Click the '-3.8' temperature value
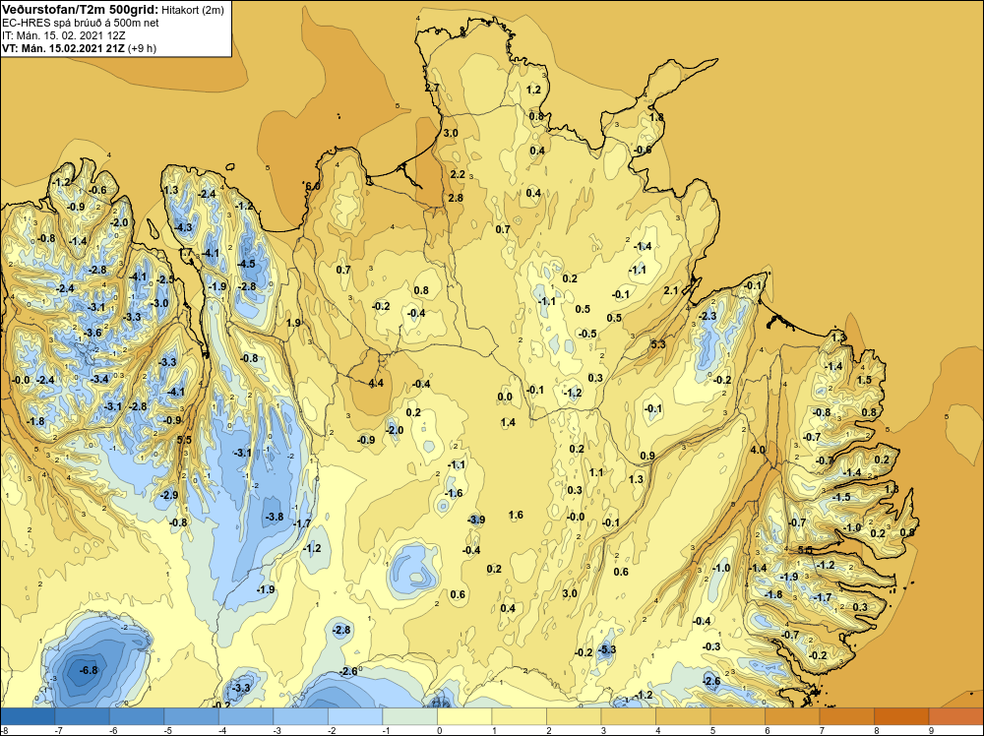Screen dimensions: 984x736 [x=275, y=517]
